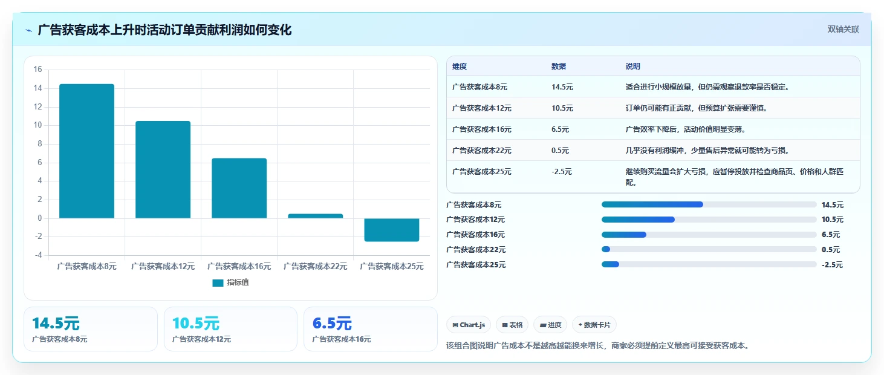Click progress bar for 广告获客成本8元
Image resolution: width=884 pixels, height=375 pixels.
tap(709, 204)
